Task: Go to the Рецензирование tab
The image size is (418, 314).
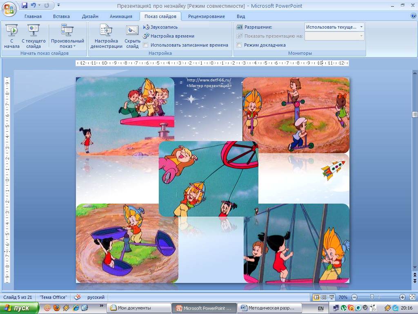Action: click(206, 16)
